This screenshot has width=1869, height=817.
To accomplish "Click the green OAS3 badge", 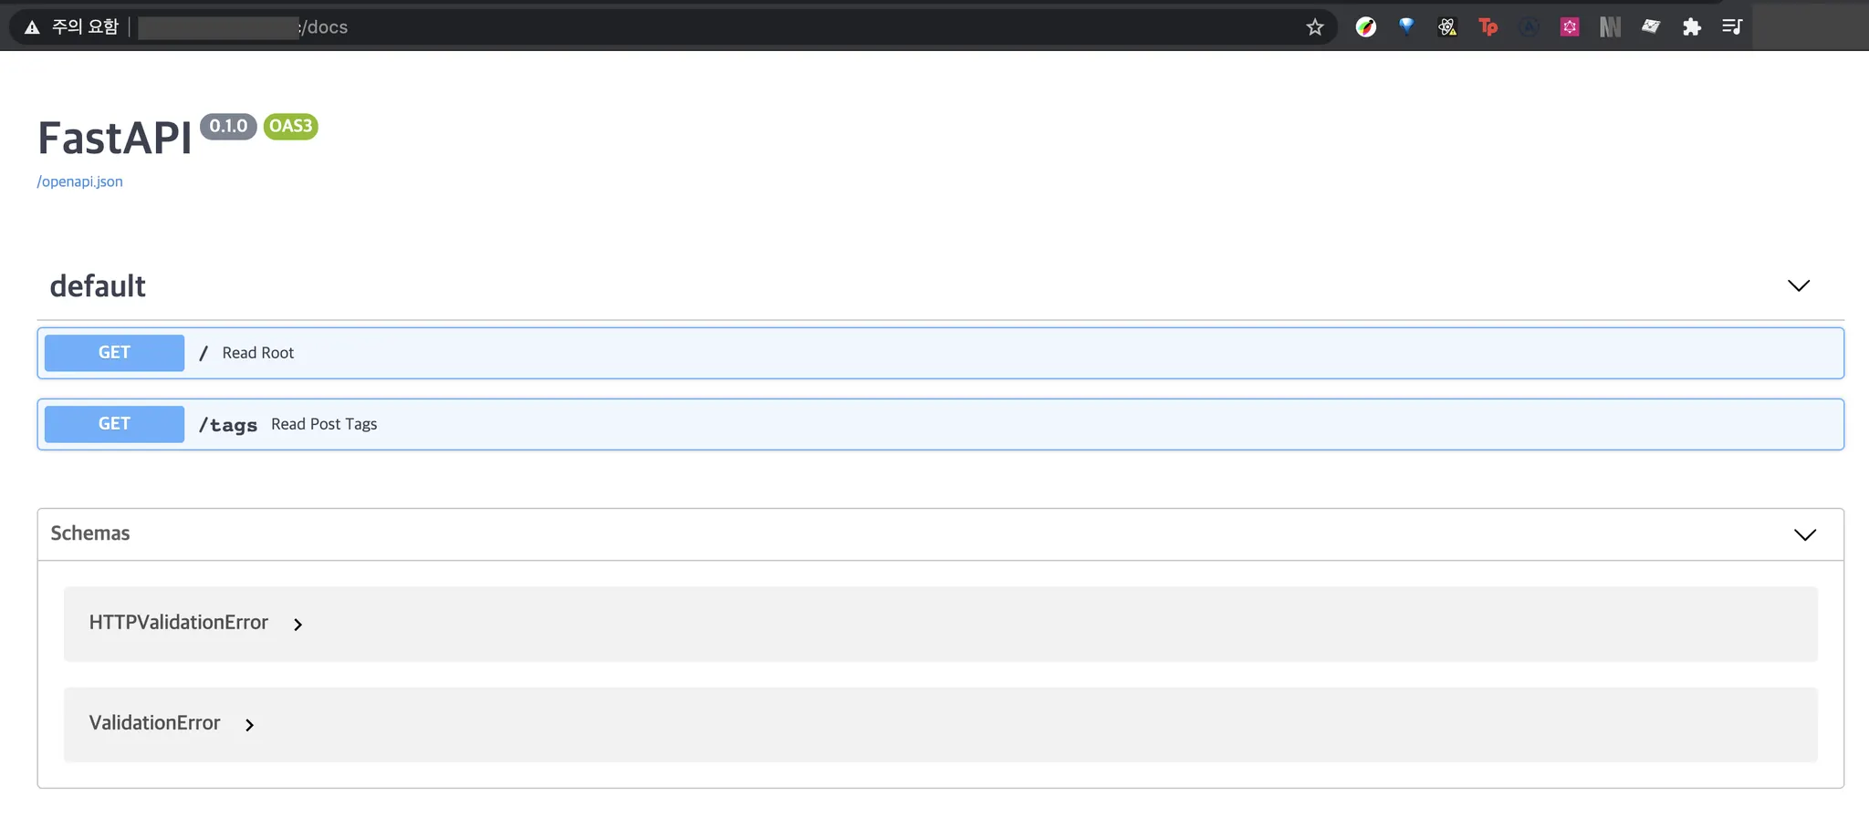I will (290, 126).
